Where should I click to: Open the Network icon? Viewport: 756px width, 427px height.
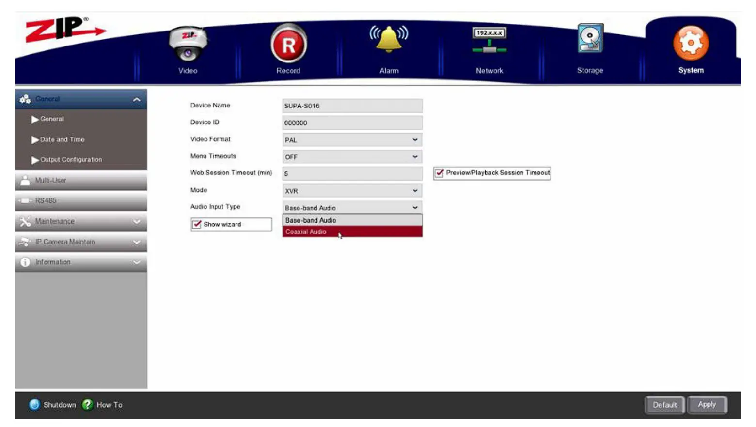click(489, 41)
